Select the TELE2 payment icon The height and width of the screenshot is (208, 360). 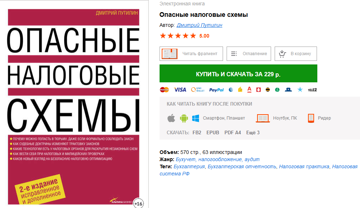pyautogui.click(x=312, y=90)
